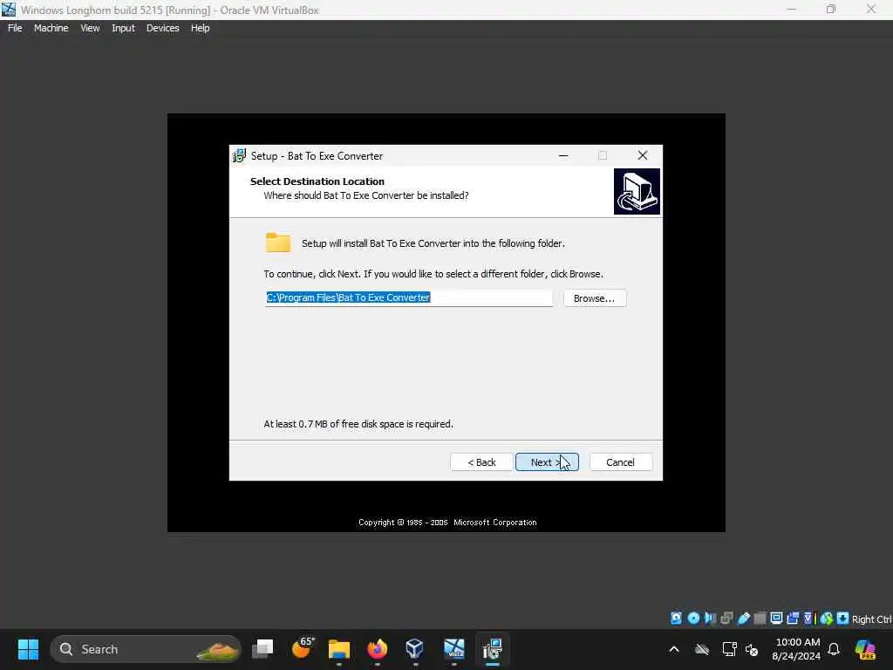The image size is (893, 670).
Task: Click the VirtualBox display status icon
Action: click(776, 619)
